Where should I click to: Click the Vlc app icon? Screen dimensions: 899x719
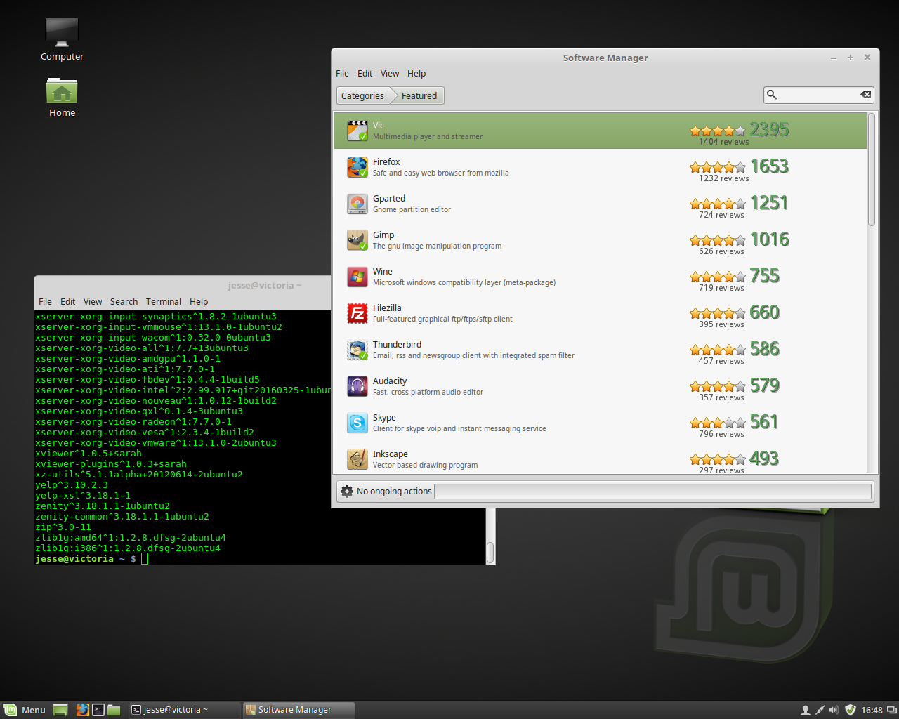pyautogui.click(x=357, y=131)
